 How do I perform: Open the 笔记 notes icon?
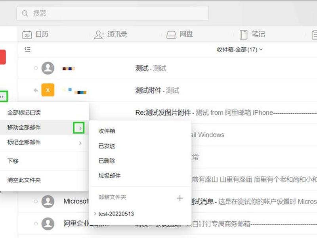(243, 35)
